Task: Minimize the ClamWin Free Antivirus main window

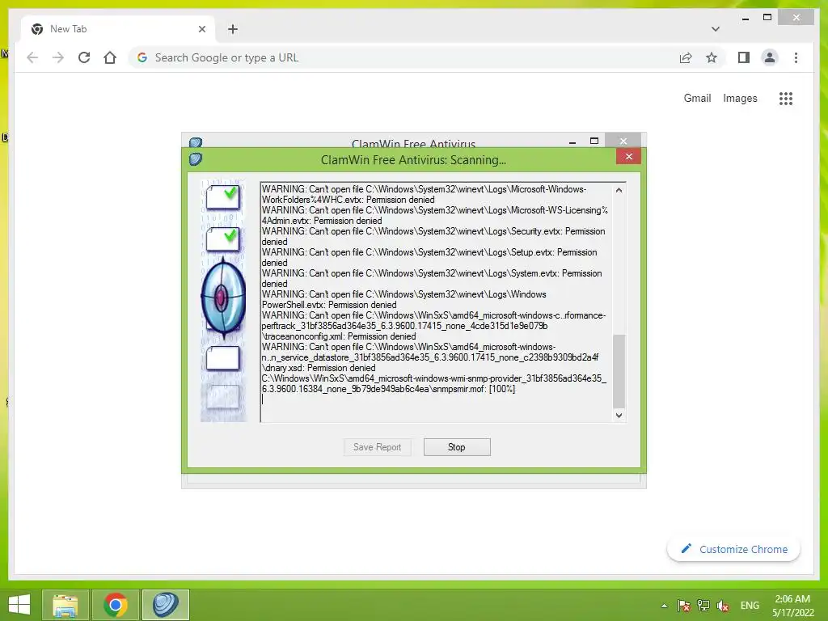Action: coord(572,142)
